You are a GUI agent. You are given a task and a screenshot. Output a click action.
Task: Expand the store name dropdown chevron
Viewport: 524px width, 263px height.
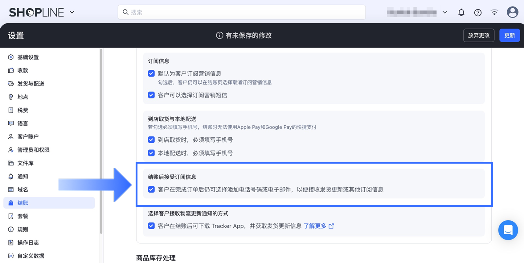(445, 12)
